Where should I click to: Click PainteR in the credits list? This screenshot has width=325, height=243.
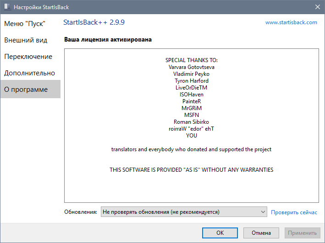(x=191, y=101)
